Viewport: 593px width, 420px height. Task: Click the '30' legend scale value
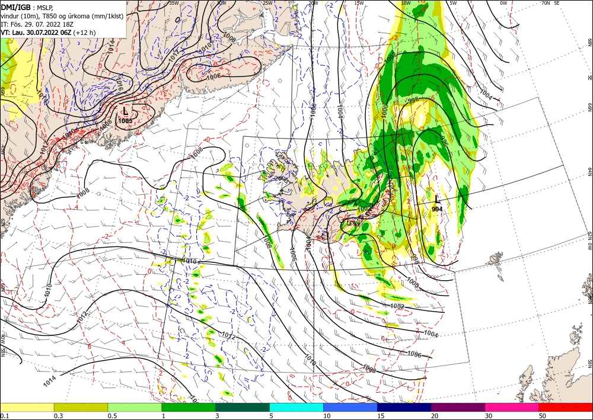coord(488,416)
